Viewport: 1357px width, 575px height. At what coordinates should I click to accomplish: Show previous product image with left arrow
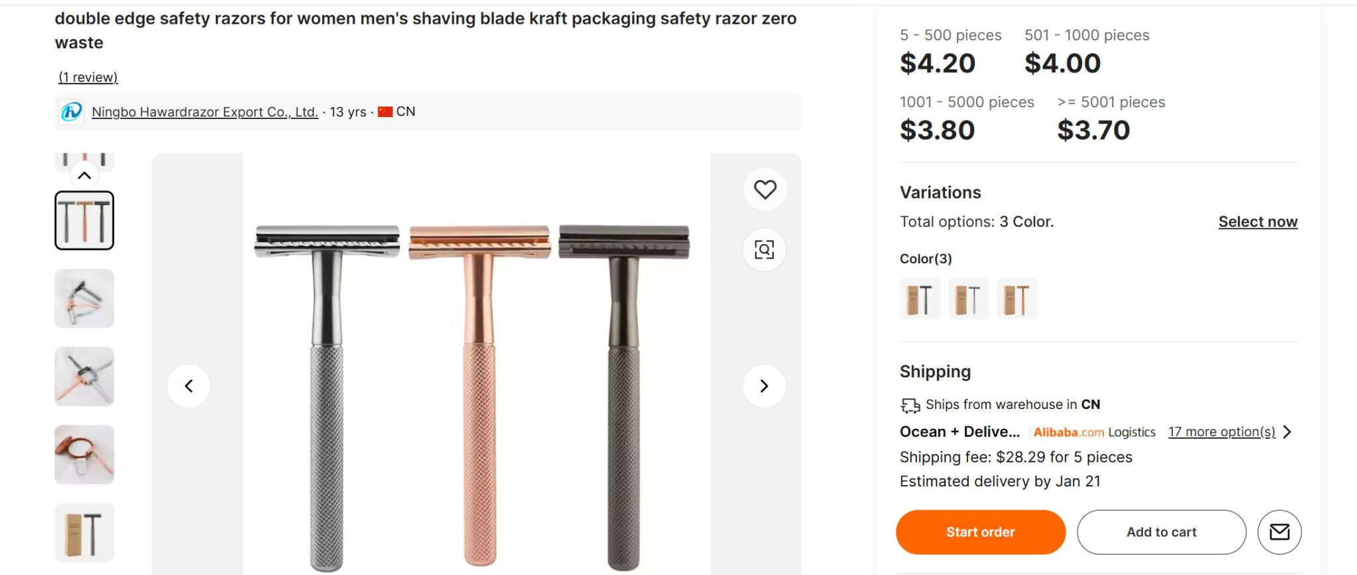190,385
